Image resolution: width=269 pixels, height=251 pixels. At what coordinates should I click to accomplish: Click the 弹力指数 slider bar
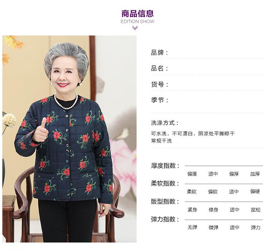(224, 220)
